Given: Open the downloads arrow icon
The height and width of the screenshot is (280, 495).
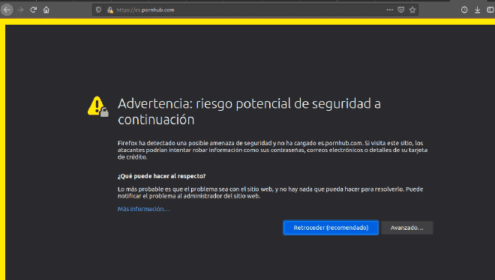Looking at the screenshot, I should pyautogui.click(x=477, y=10).
